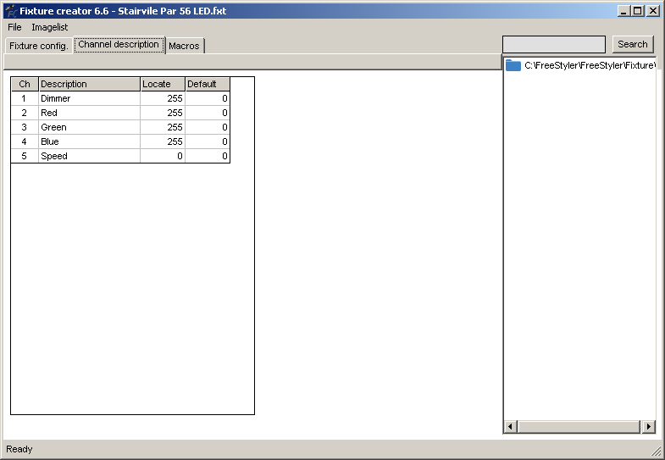Viewport: 665px width, 460px height.
Task: Click the fixture search input field
Action: click(553, 45)
